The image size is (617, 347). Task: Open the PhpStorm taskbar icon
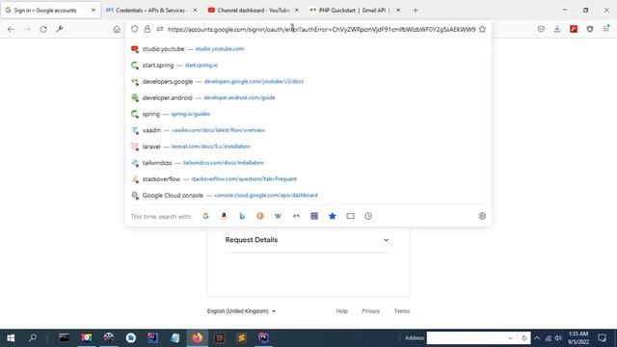coord(263,338)
